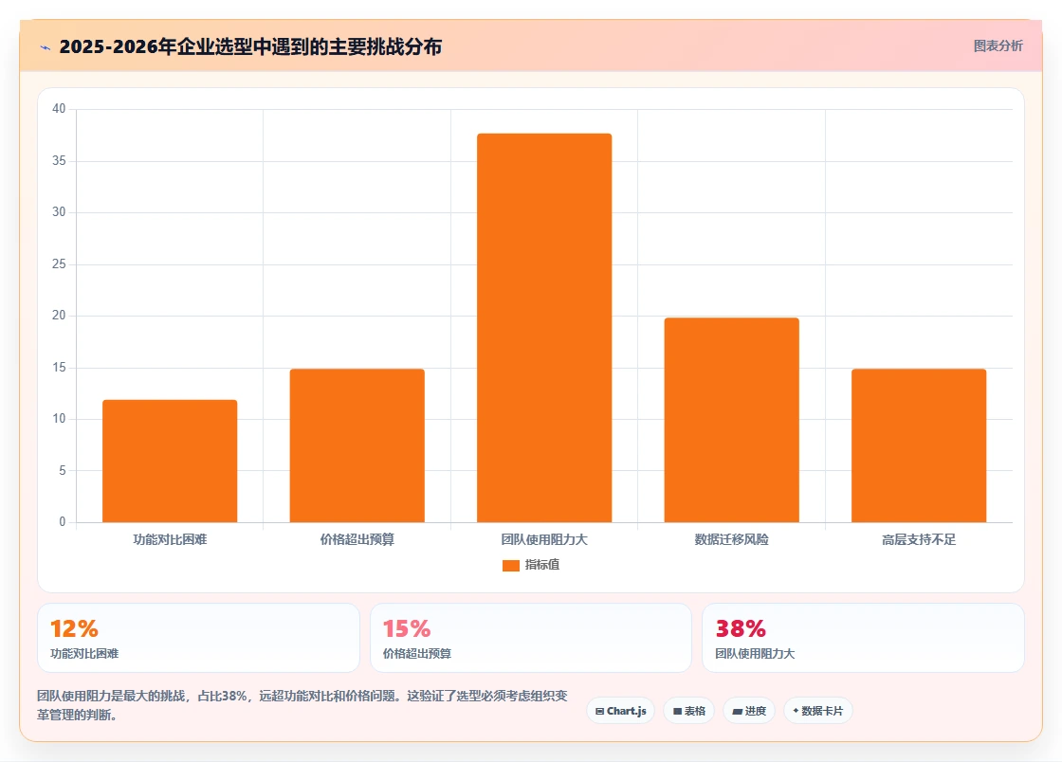
Task: Open the 12% 功能对比困难 stat card
Action: pos(198,638)
